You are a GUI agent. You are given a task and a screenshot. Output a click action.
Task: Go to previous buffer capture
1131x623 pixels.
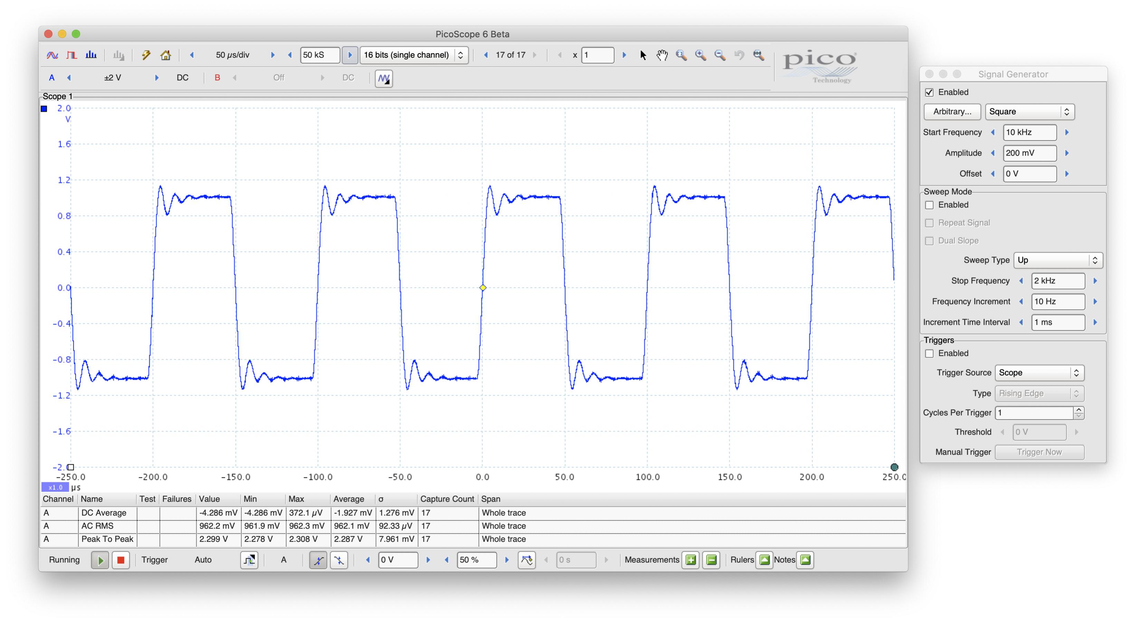point(486,55)
